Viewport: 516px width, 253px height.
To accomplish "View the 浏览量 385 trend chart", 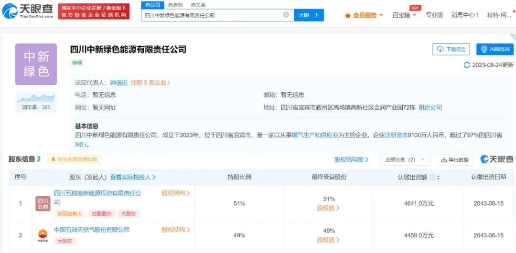I will 36,98.
